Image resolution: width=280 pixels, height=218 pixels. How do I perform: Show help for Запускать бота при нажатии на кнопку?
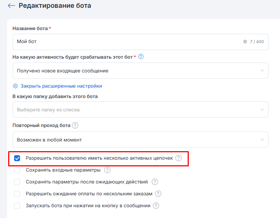(x=156, y=206)
